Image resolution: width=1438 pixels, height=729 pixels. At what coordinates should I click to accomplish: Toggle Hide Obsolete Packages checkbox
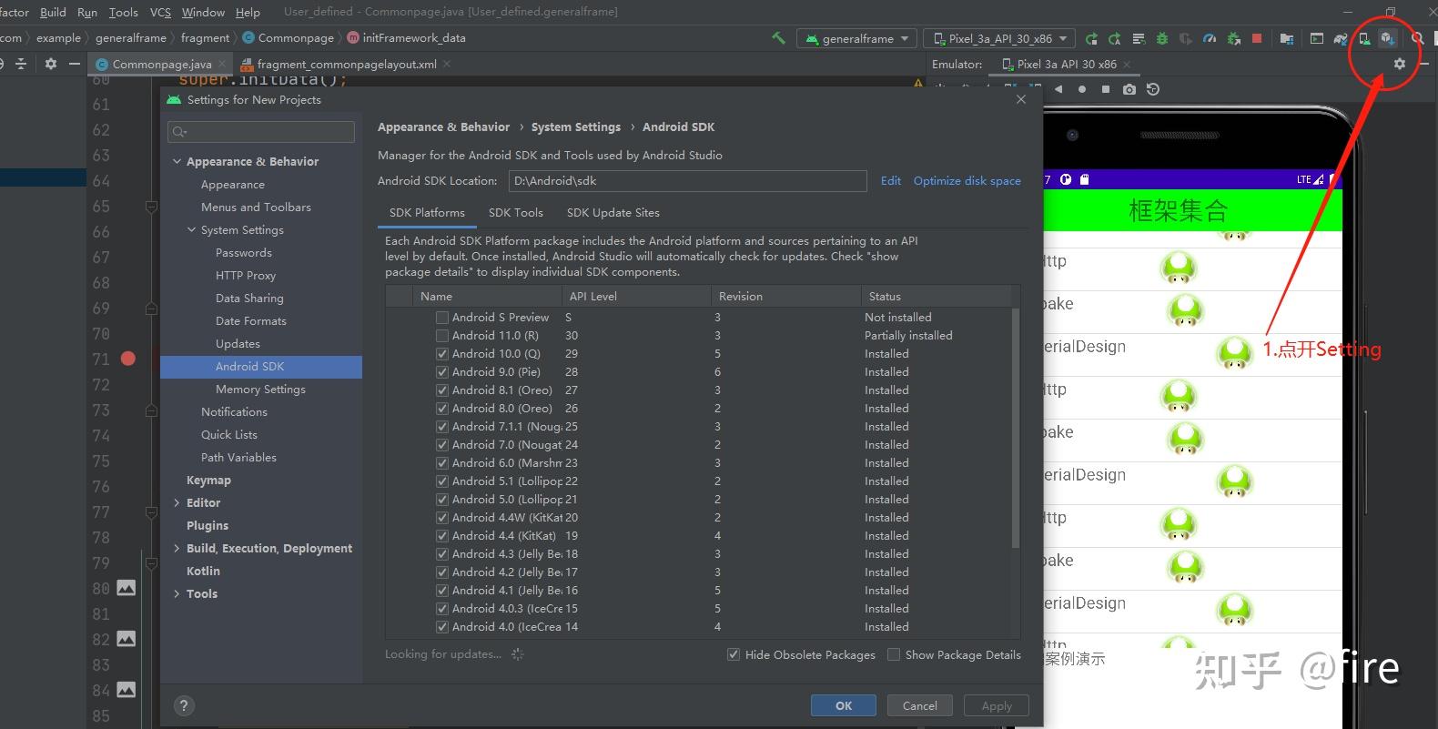tap(734, 654)
